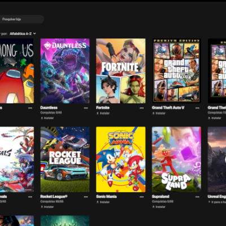Click Instalar under Fortnite

pos(103,113)
